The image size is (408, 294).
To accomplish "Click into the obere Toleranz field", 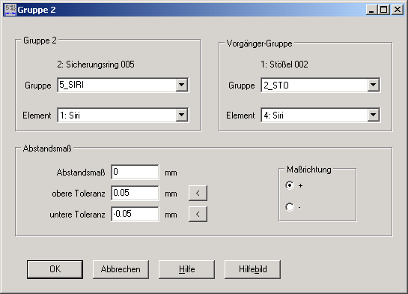I will coord(135,193).
